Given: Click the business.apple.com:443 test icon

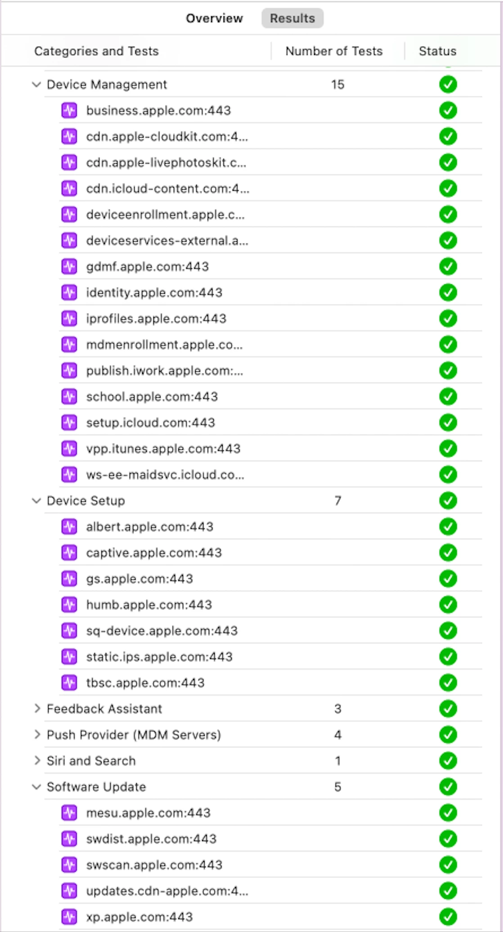Looking at the screenshot, I should tap(69, 111).
